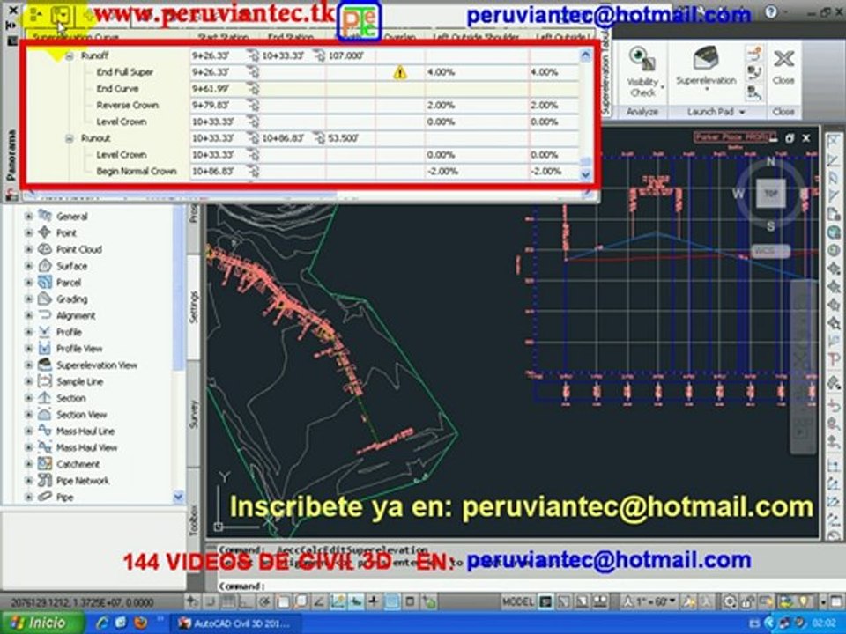Select the Profile View tree item
Image resolution: width=846 pixels, height=634 pixels.
[x=78, y=349]
